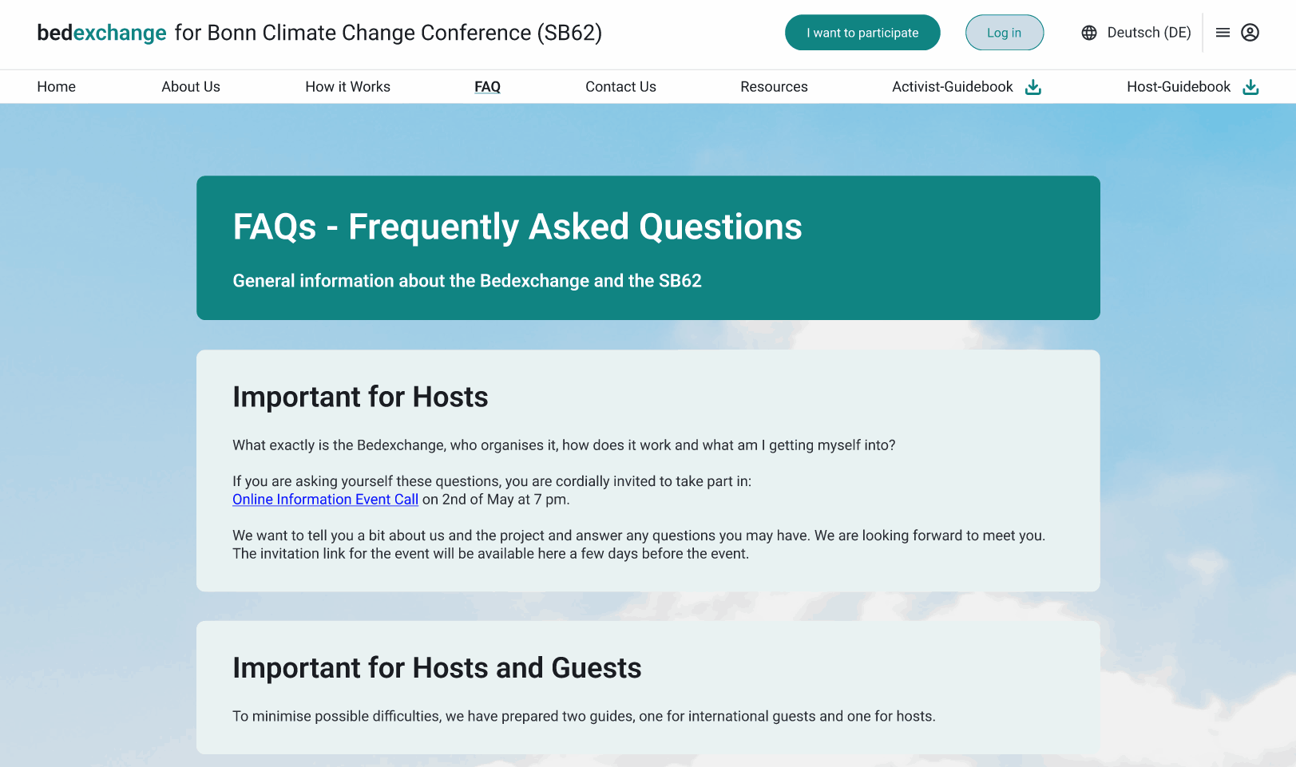Click the user account profile icon
The image size is (1296, 767).
click(x=1250, y=33)
